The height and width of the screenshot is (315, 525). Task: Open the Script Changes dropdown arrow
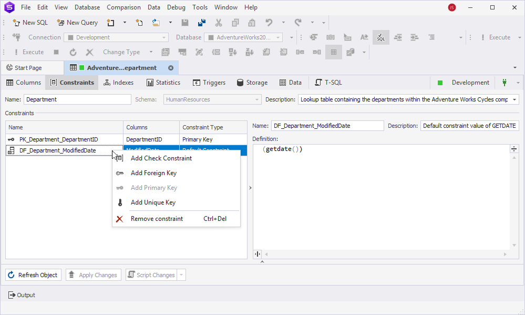pos(181,275)
